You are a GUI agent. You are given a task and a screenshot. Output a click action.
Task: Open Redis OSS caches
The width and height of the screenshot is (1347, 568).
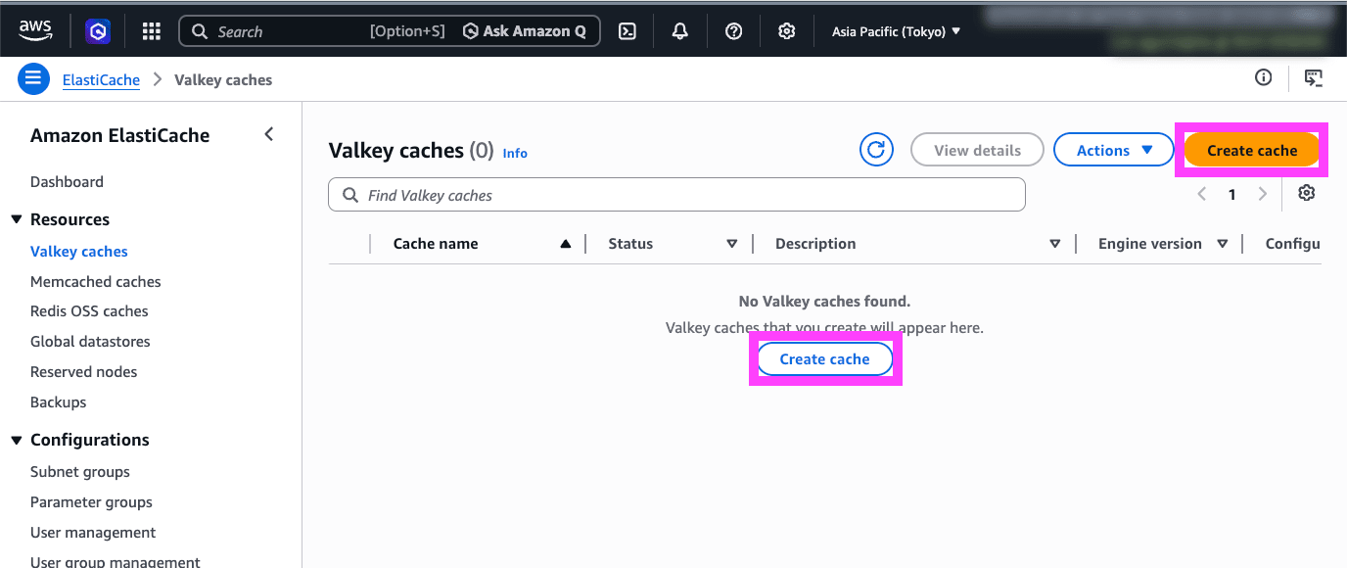click(x=89, y=311)
